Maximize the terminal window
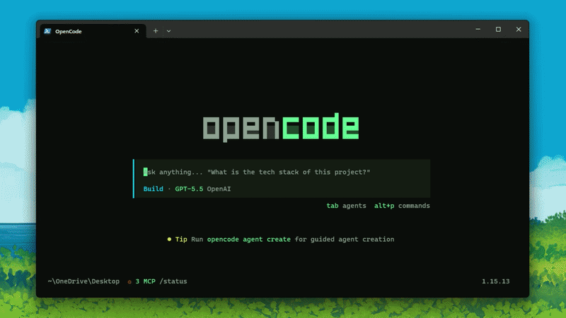This screenshot has height=318, width=566. [498, 29]
